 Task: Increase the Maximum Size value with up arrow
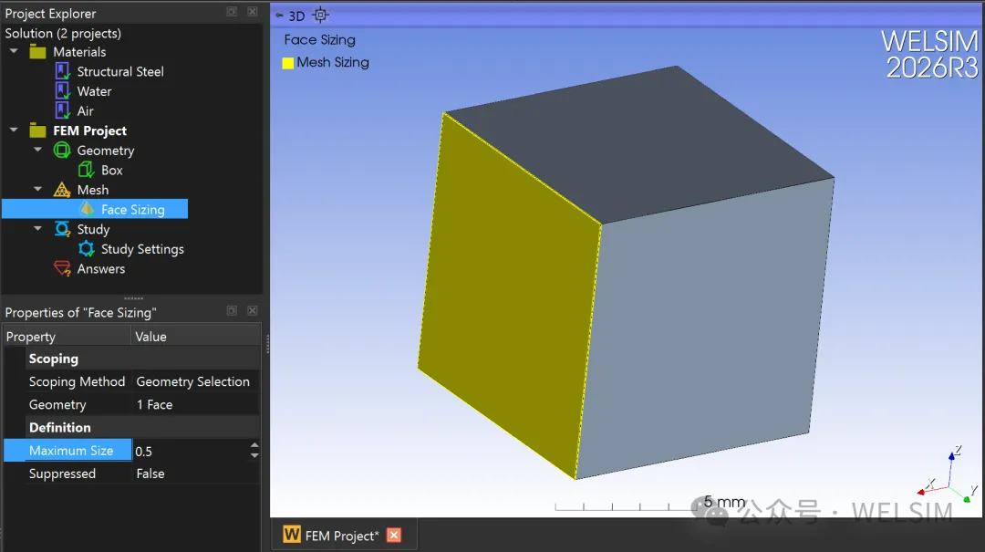(254, 445)
